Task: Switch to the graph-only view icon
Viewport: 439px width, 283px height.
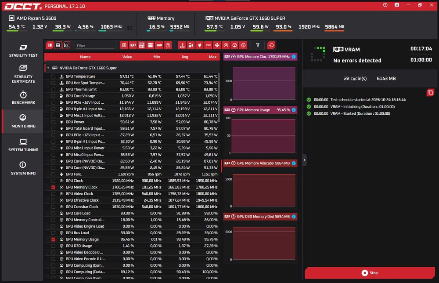Action: (x=66, y=45)
